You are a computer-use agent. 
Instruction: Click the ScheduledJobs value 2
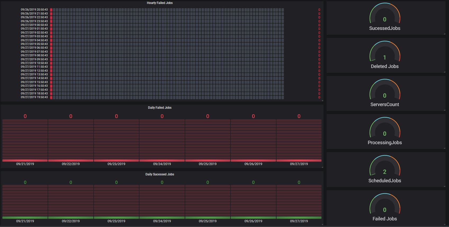click(x=385, y=172)
